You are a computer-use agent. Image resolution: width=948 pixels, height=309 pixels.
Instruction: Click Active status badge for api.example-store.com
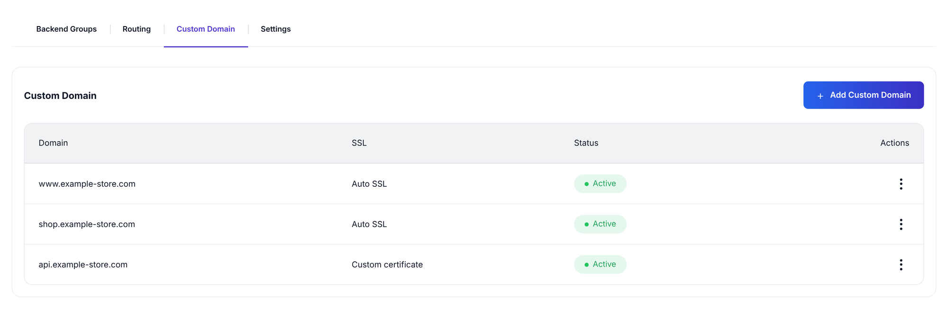click(x=600, y=264)
